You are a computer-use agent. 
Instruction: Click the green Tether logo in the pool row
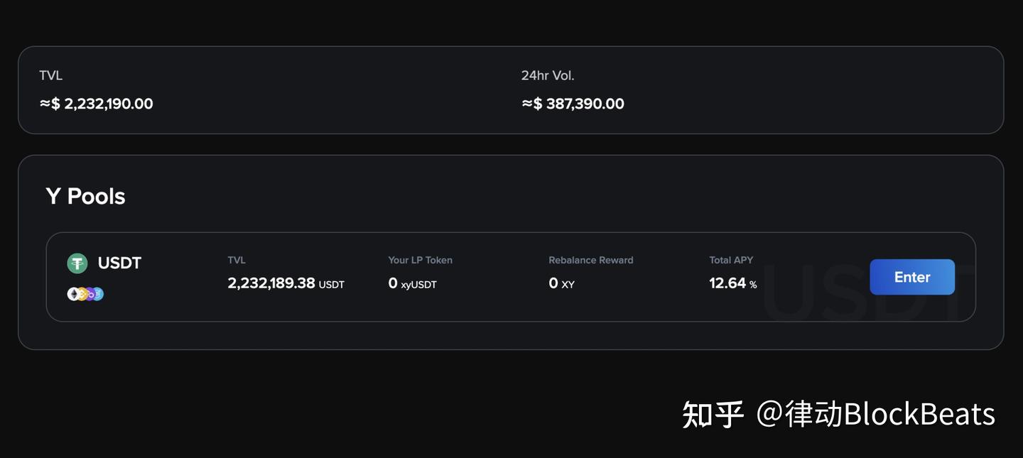tap(77, 262)
